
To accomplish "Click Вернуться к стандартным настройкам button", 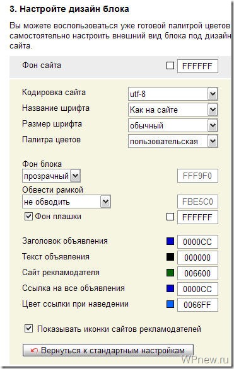I will 108,350.
